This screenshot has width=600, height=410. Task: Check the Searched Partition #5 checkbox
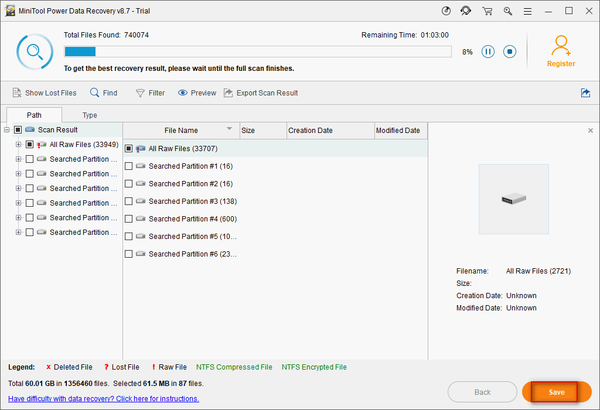point(128,237)
